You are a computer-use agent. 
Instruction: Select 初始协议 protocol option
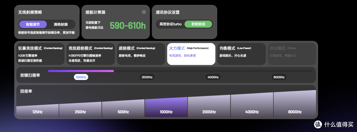[x=198, y=24]
